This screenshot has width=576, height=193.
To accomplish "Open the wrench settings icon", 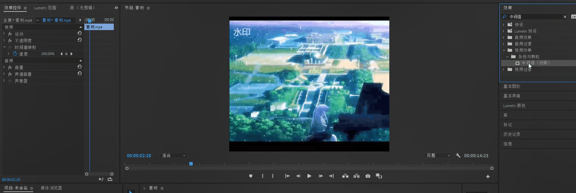I will point(458,155).
